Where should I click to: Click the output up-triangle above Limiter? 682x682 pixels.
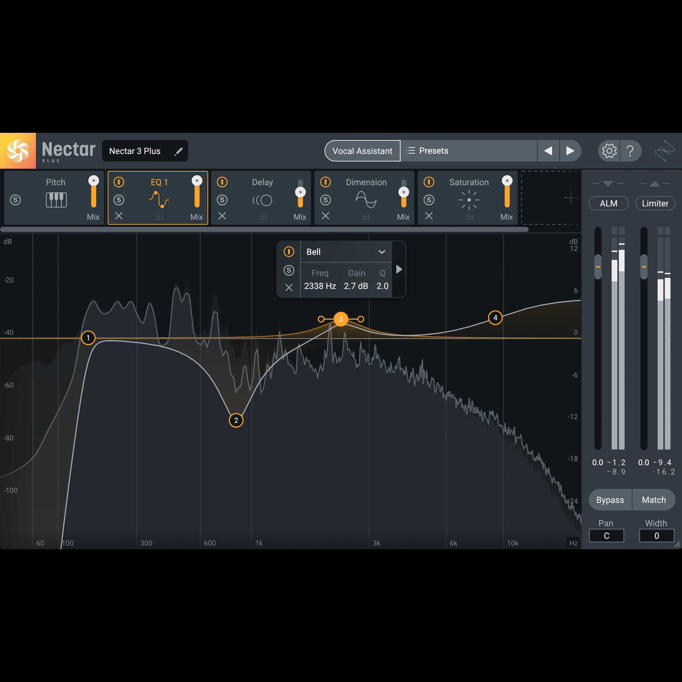pos(655,183)
